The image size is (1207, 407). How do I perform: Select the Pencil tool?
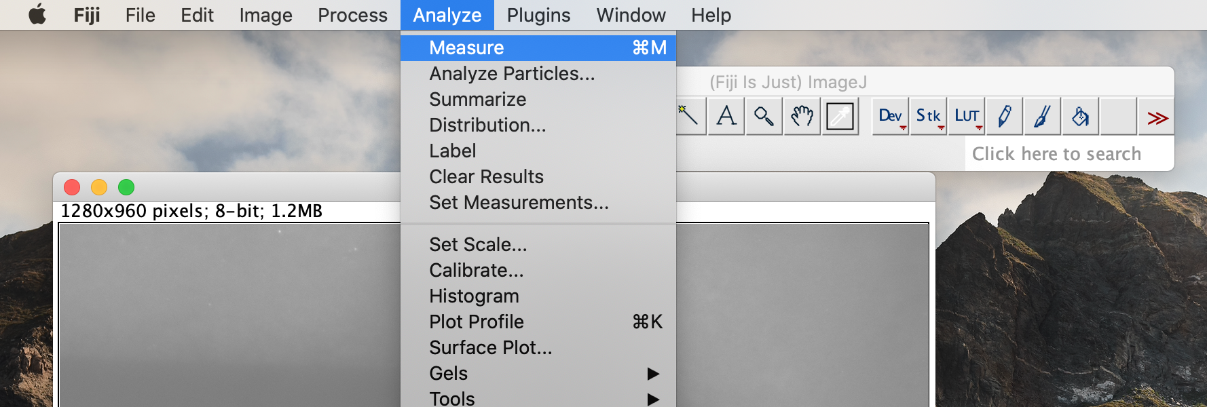click(x=1005, y=116)
